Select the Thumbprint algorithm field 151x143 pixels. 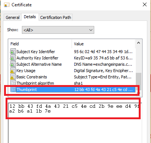(x=35, y=83)
